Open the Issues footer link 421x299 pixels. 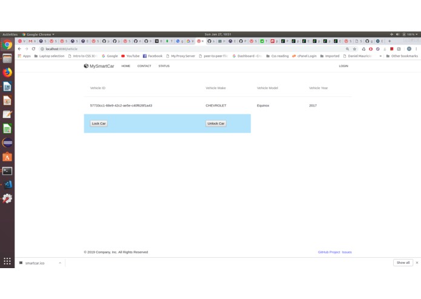pos(346,252)
